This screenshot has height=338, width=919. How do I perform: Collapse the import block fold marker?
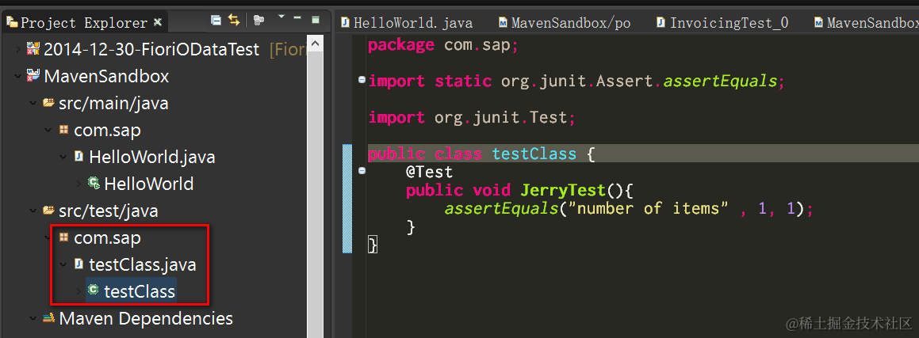[362, 81]
